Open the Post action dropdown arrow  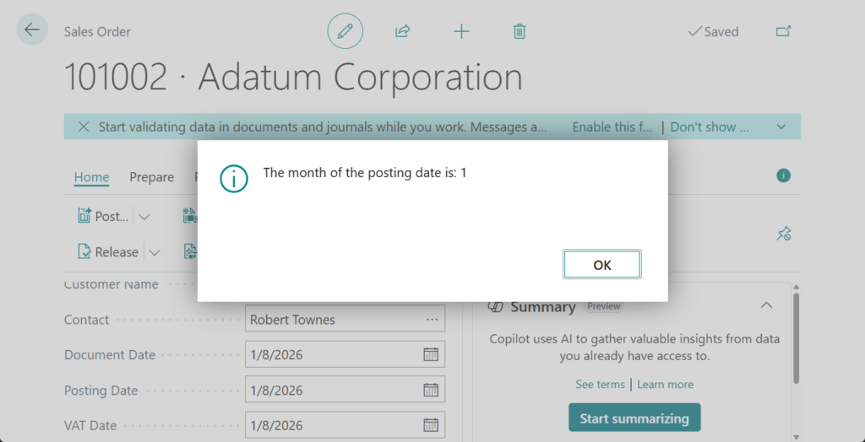coord(144,217)
